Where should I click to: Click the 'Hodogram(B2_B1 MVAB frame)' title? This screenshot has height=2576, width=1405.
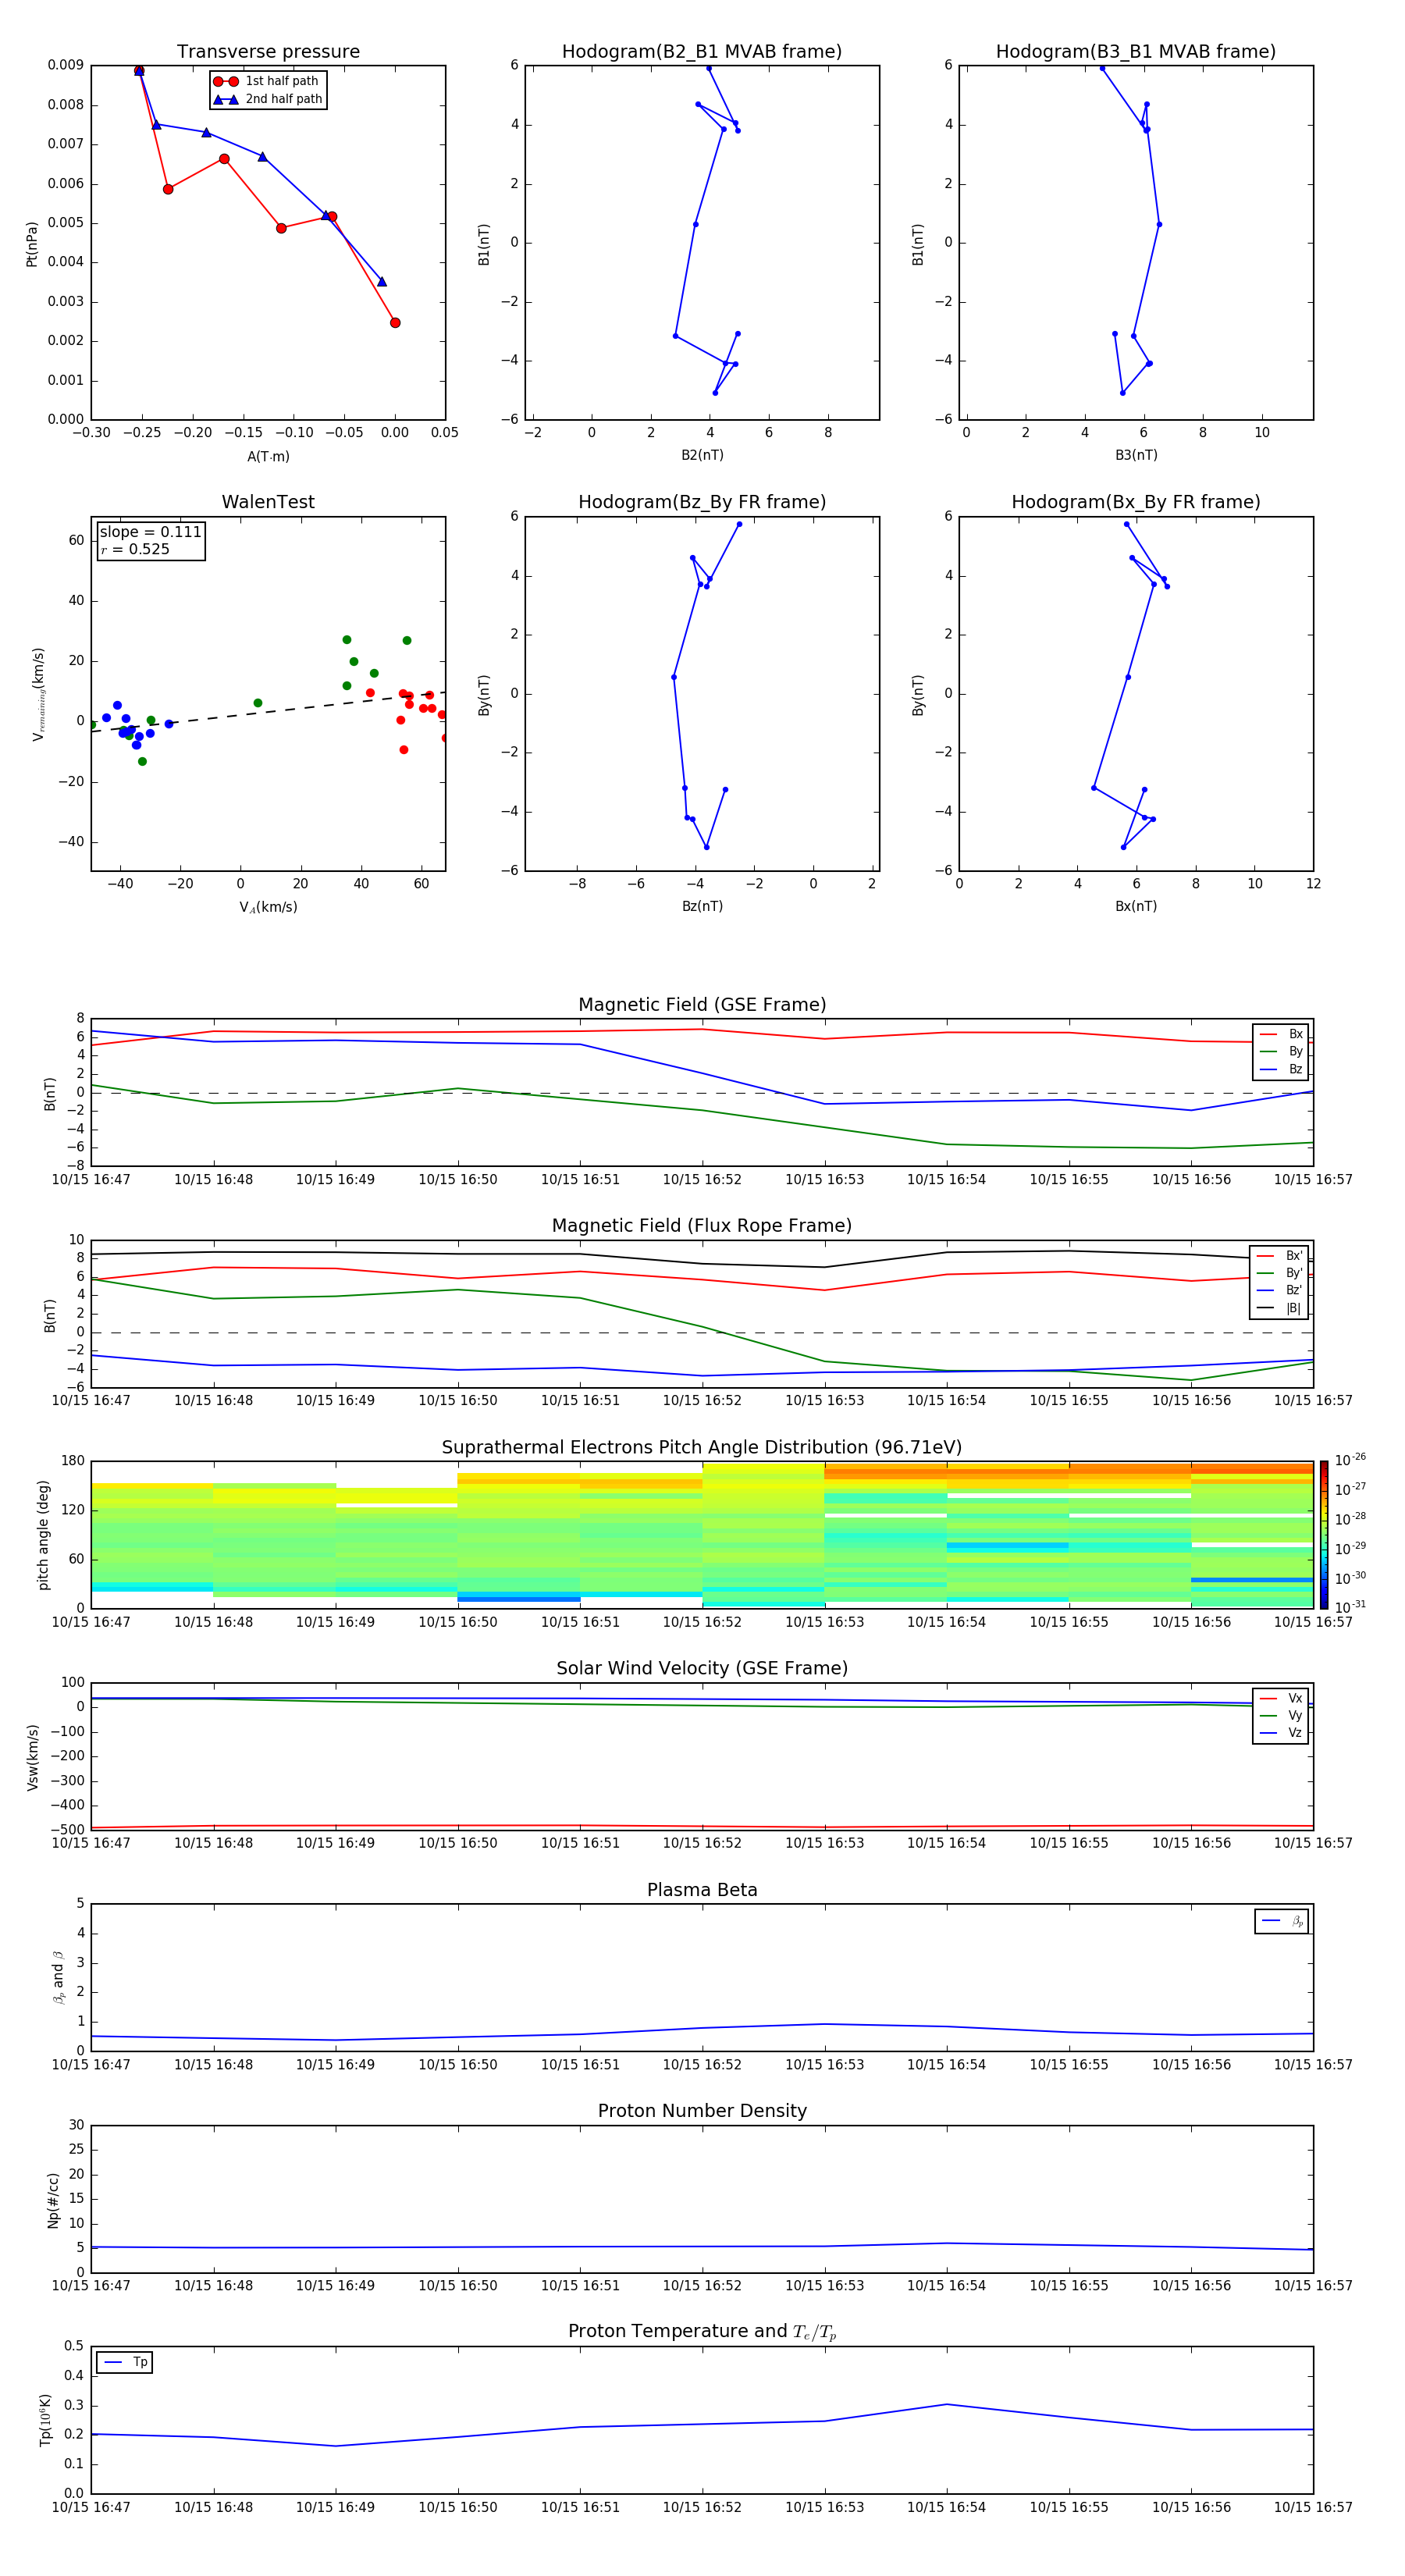(x=702, y=52)
